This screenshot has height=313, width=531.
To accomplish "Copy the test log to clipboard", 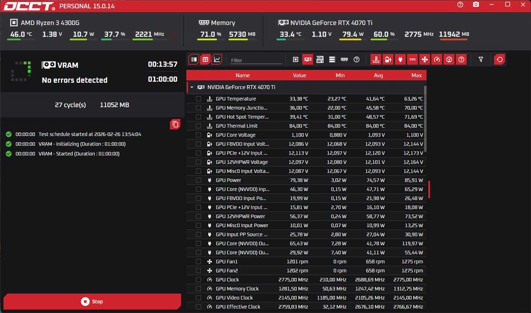I will pos(175,124).
